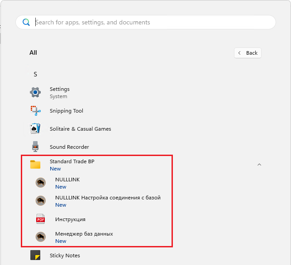
Task: Open the Инструкция document label
Action: [x=70, y=219]
